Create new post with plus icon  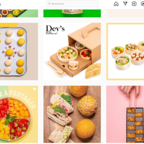[134, 4]
